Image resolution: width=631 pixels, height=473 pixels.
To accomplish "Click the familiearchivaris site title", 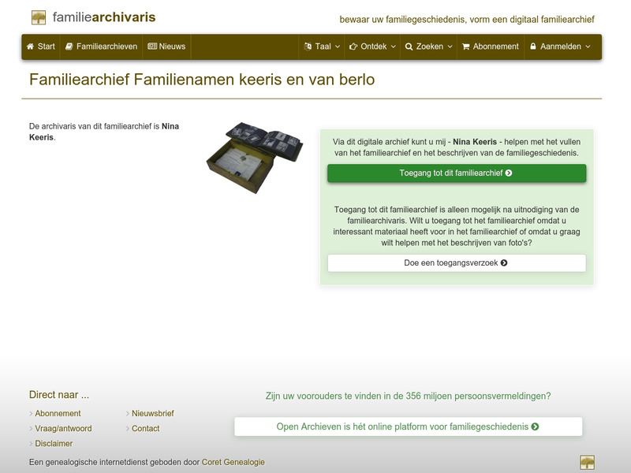I will click(104, 17).
